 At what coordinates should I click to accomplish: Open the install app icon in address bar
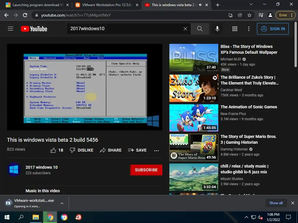(x=231, y=15)
